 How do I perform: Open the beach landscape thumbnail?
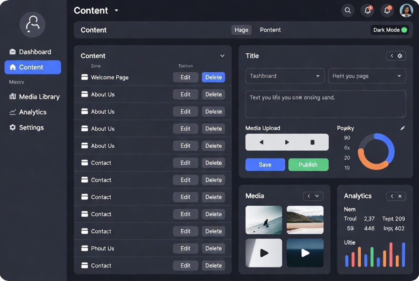tap(305, 220)
